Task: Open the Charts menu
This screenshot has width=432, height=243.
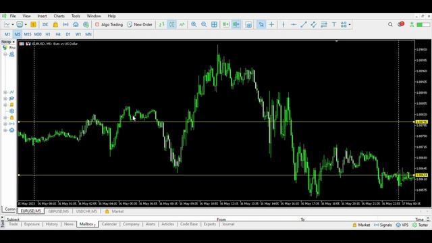Action: (x=59, y=16)
